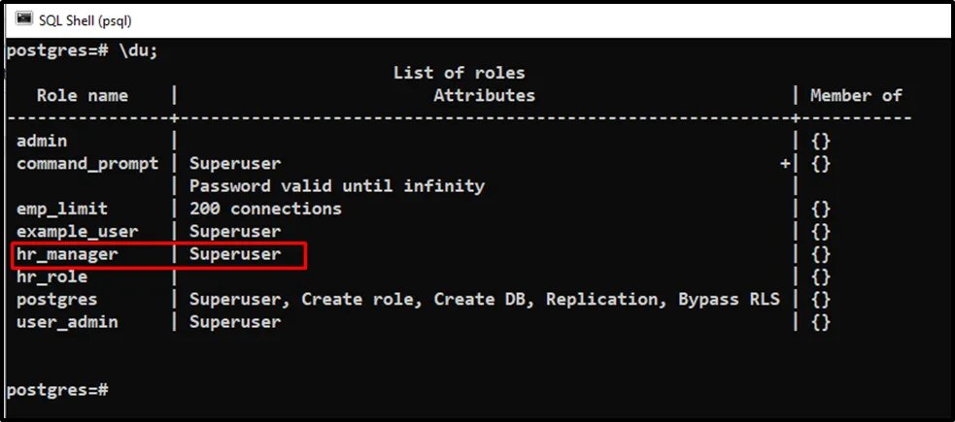
Task: Select the Attributes column header
Action: (x=484, y=95)
